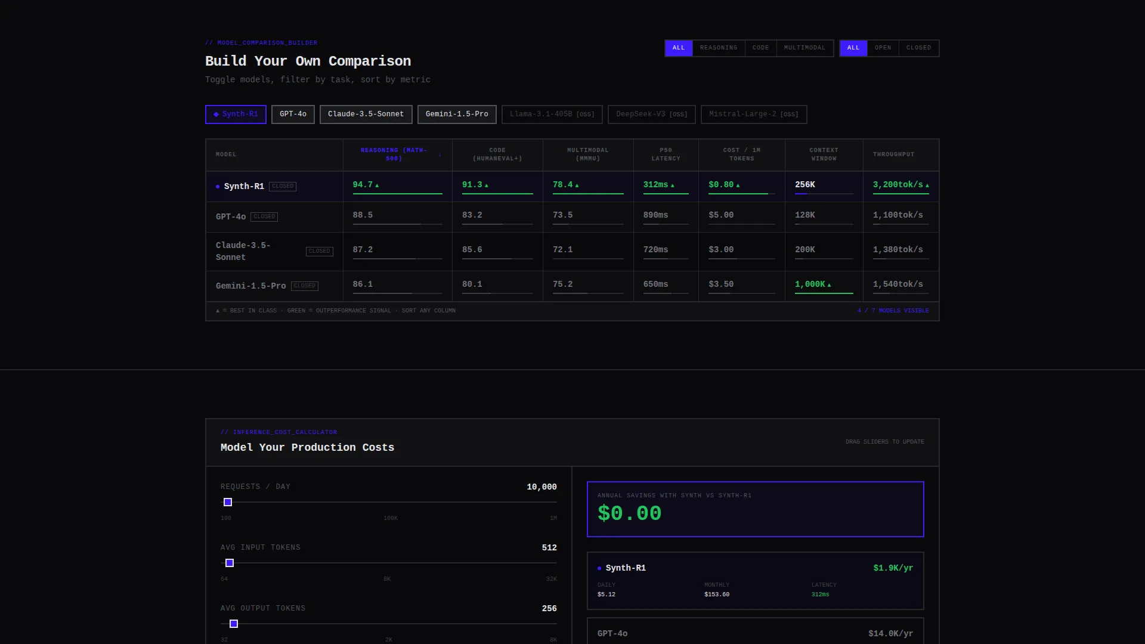Sort by Code (HumanEval+) column

(x=497, y=155)
